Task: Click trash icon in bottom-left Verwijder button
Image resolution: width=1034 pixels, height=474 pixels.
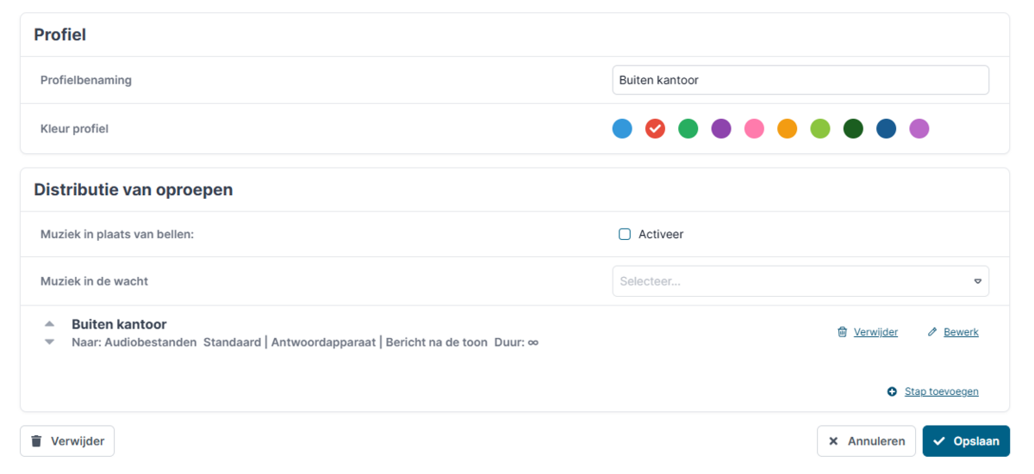Action: (36, 441)
